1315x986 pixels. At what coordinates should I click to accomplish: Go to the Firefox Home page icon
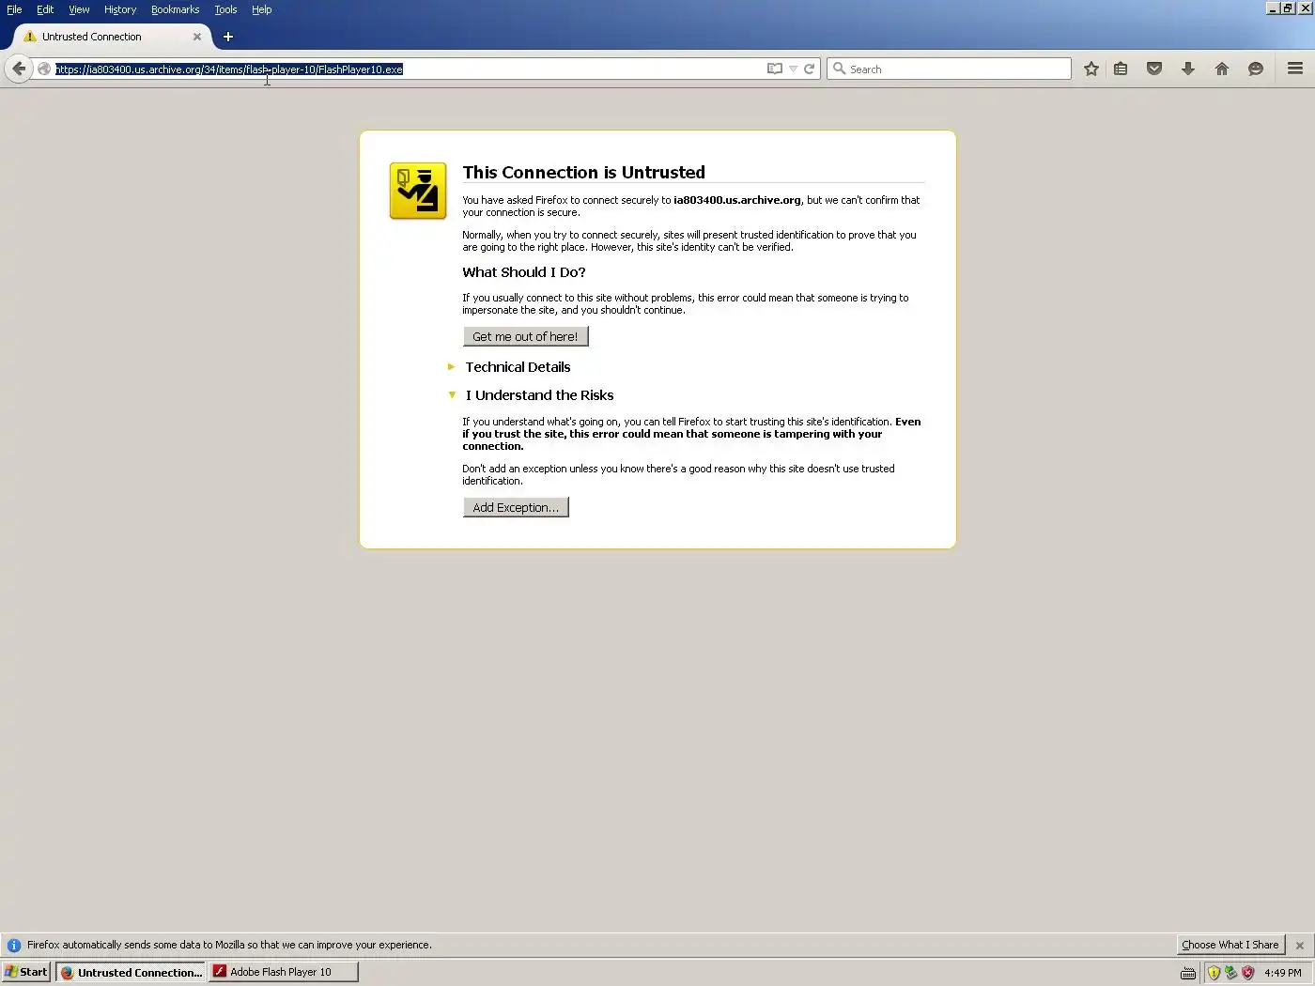coord(1222,69)
